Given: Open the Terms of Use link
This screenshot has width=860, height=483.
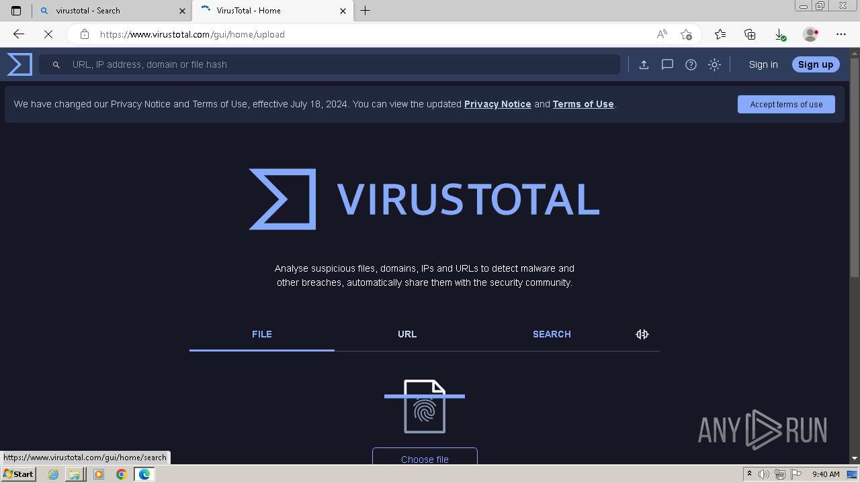Looking at the screenshot, I should (583, 104).
